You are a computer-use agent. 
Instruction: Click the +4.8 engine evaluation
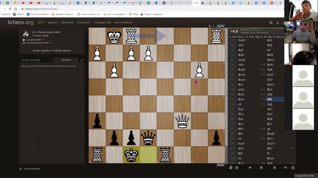(234, 31)
